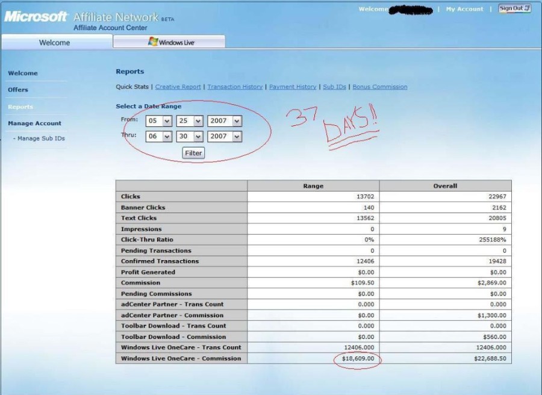Select Reports in the left sidebar
Screen dimensions: 542x395
pyautogui.click(x=20, y=107)
